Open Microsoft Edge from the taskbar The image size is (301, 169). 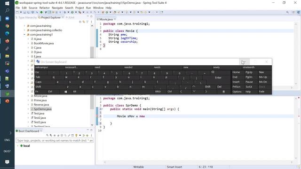[7, 33]
